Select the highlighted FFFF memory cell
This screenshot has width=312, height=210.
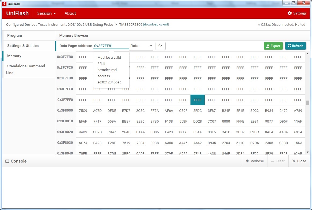[x=198, y=100]
